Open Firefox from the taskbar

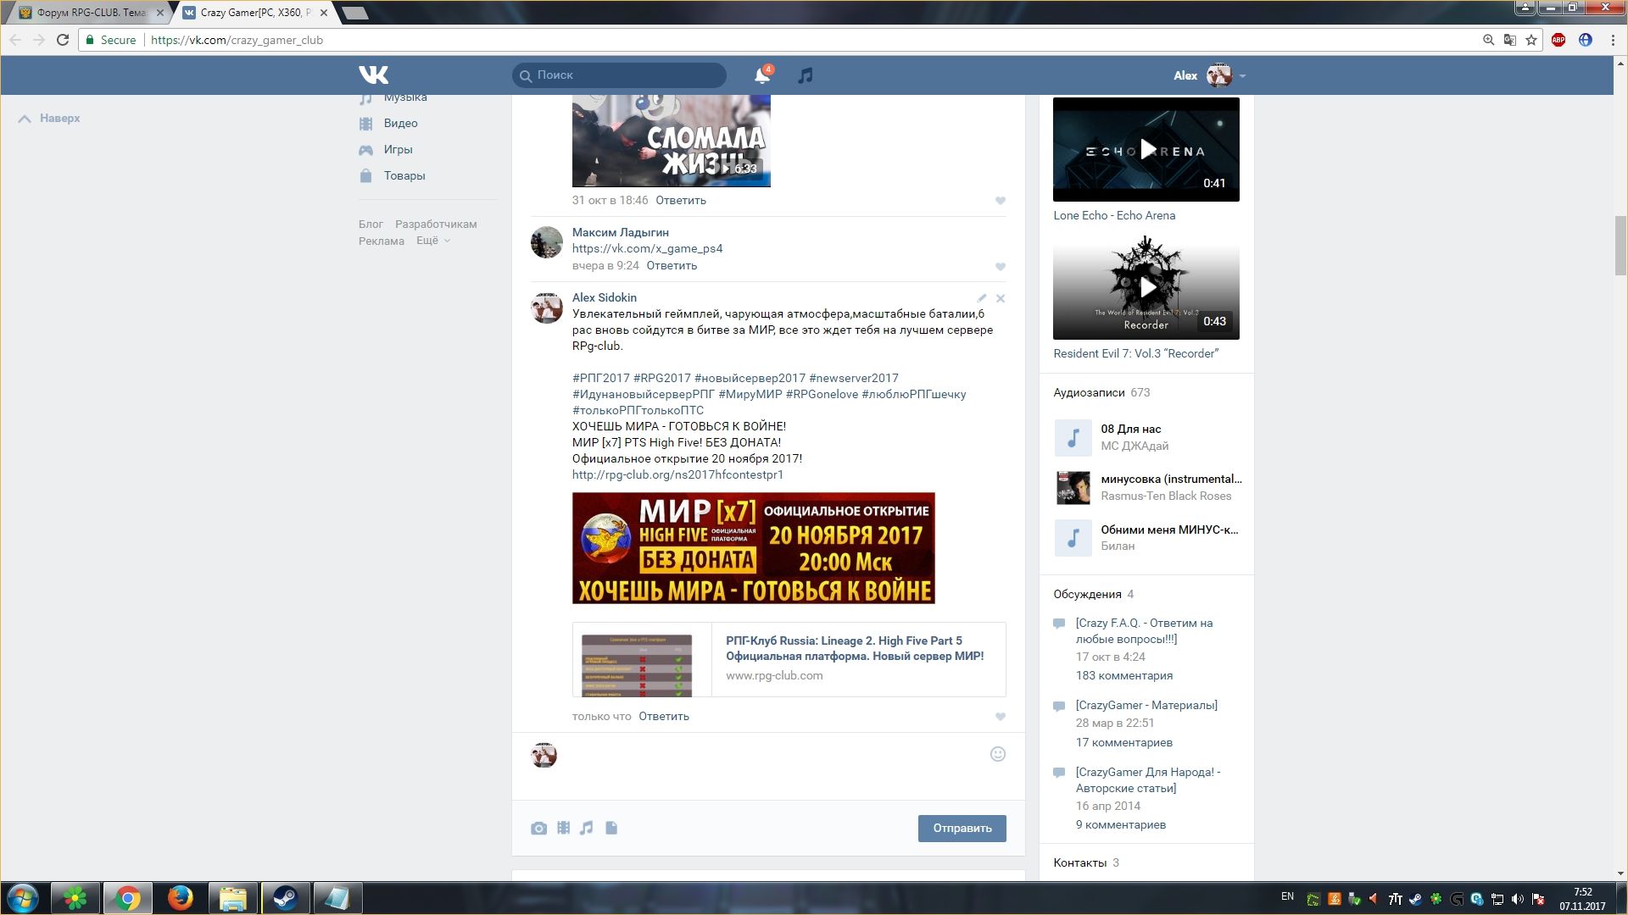(180, 898)
